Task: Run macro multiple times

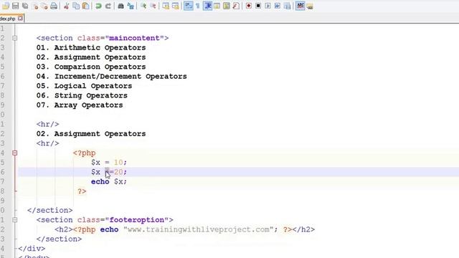Action: tap(278, 6)
